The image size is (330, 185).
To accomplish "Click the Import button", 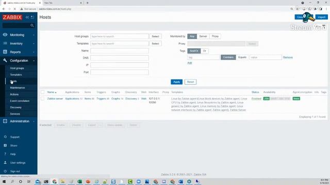I will pyautogui.click(x=322, y=17).
